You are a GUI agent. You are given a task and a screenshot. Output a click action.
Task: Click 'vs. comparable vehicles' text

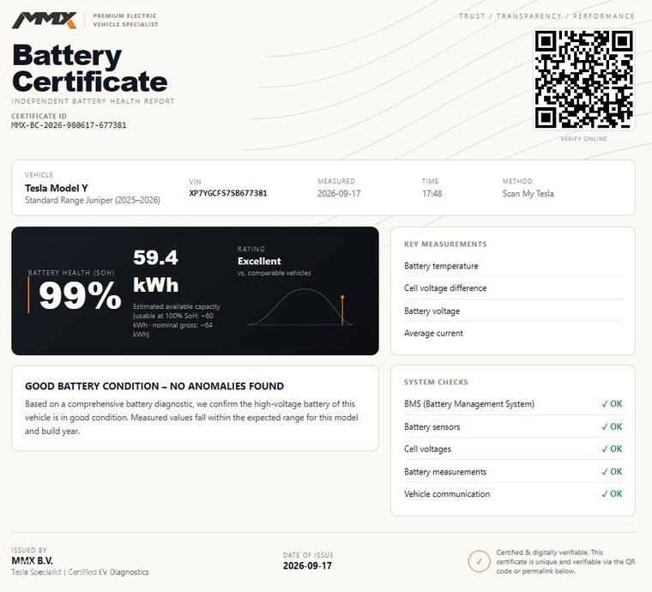point(274,273)
